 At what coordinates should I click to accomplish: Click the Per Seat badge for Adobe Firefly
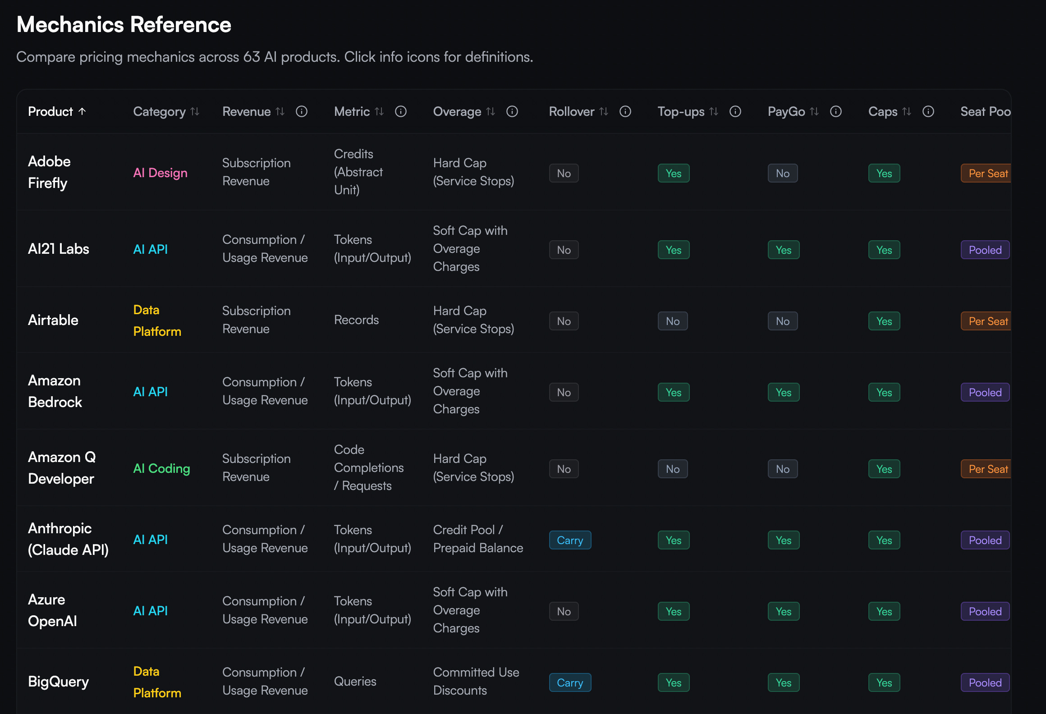tap(986, 174)
